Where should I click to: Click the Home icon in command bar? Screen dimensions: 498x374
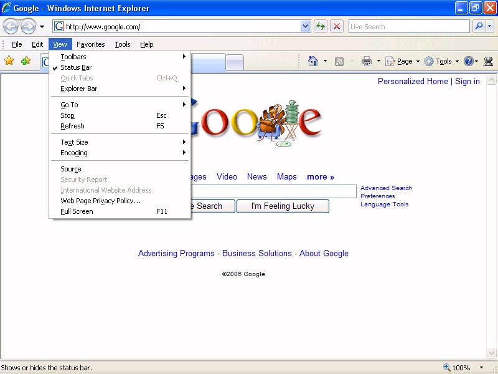coord(313,61)
